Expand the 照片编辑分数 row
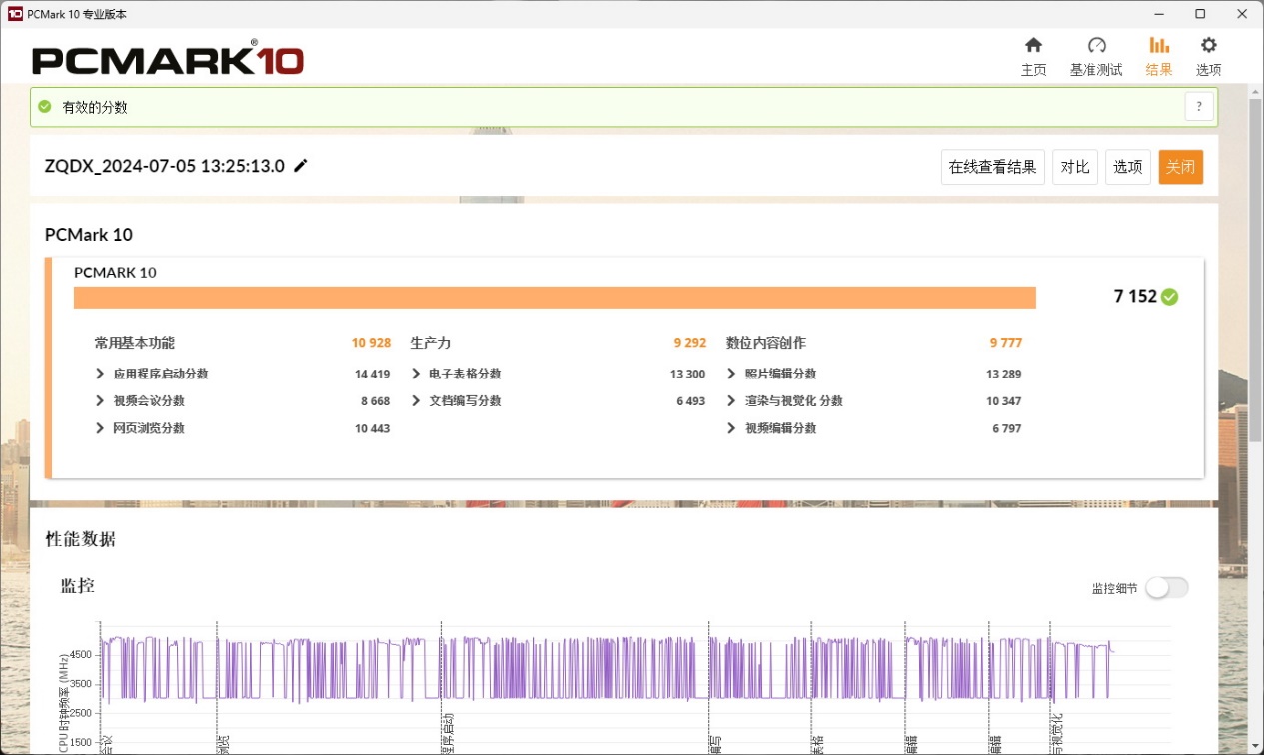 pos(732,374)
